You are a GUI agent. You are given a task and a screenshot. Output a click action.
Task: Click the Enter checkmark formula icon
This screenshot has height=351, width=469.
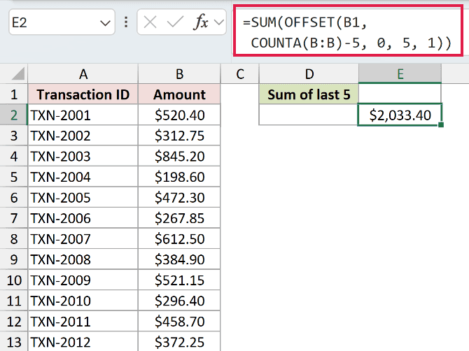coord(175,22)
